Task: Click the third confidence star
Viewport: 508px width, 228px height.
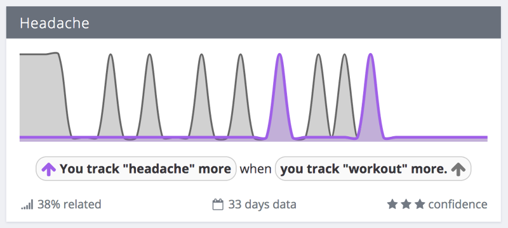Action: point(420,204)
